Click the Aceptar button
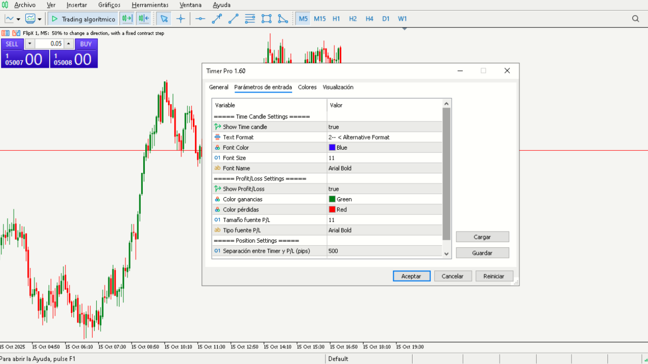This screenshot has width=648, height=364. click(x=411, y=276)
